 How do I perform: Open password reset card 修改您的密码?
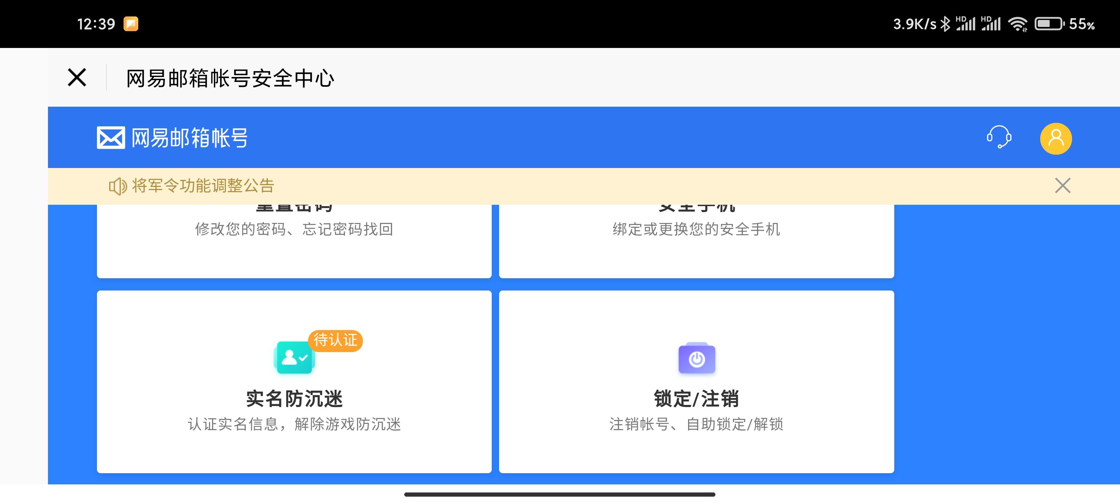(294, 241)
